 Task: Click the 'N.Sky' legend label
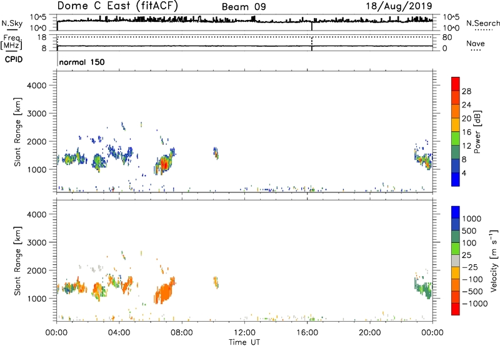coord(12,23)
